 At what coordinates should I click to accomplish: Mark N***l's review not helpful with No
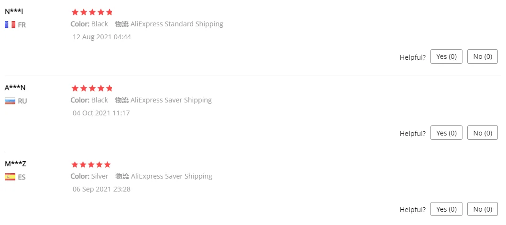(x=482, y=56)
